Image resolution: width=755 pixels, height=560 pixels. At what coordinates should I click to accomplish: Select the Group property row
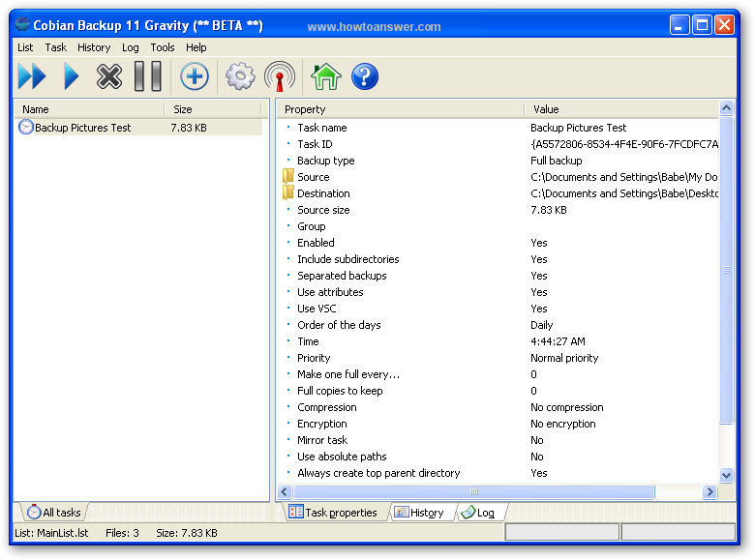pos(498,226)
